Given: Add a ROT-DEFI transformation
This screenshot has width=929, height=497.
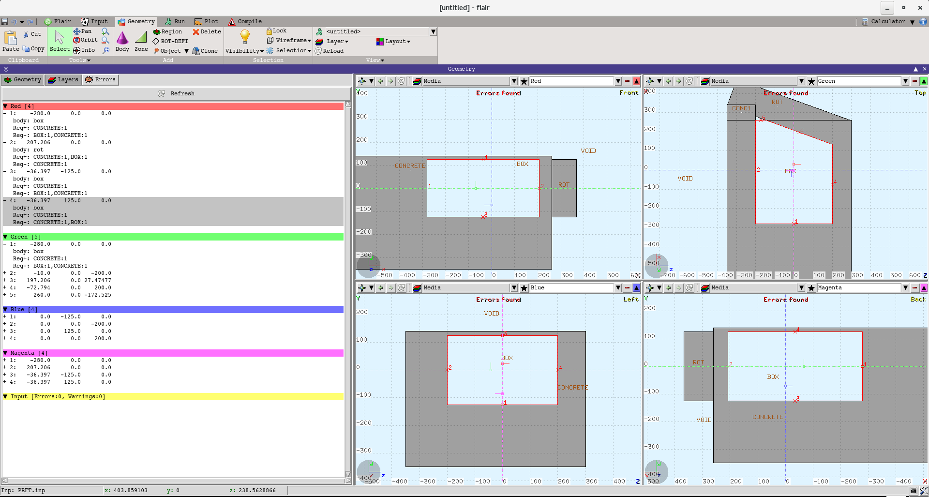Looking at the screenshot, I should click(170, 42).
